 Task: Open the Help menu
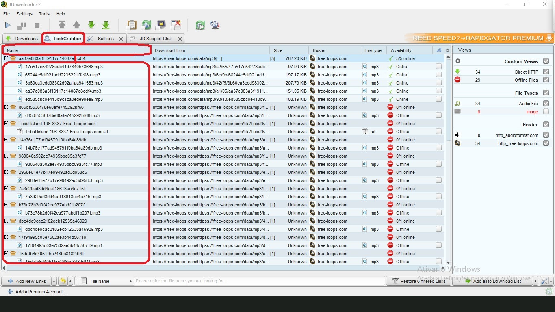point(61,14)
